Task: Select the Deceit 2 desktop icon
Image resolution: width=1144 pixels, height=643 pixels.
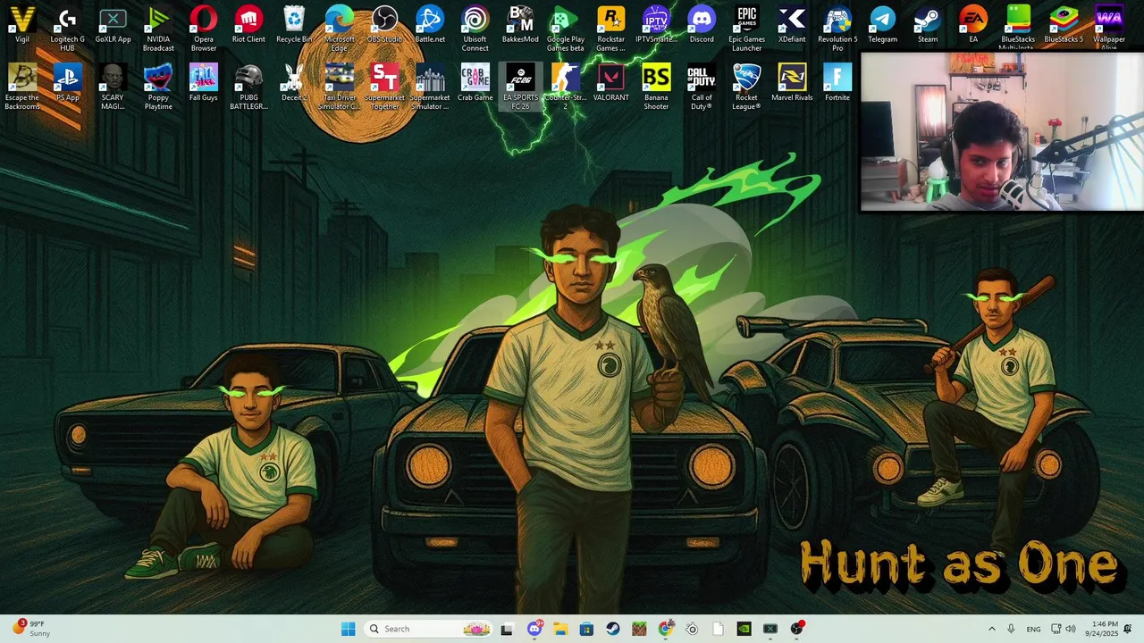Action: pos(294,83)
